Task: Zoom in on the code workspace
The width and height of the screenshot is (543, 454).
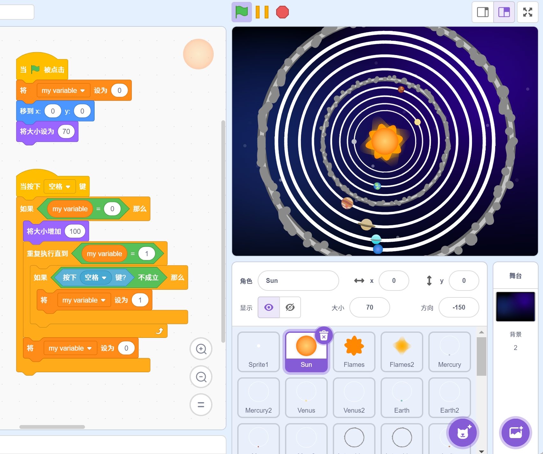Action: pyautogui.click(x=201, y=349)
